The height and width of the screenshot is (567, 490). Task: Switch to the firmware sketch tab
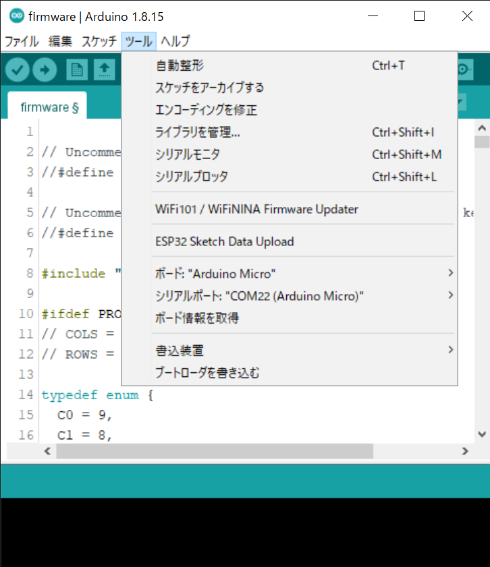(x=47, y=107)
